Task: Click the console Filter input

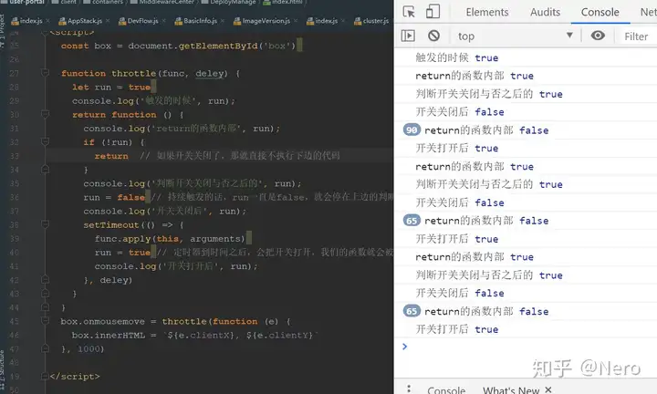Action: click(x=636, y=36)
